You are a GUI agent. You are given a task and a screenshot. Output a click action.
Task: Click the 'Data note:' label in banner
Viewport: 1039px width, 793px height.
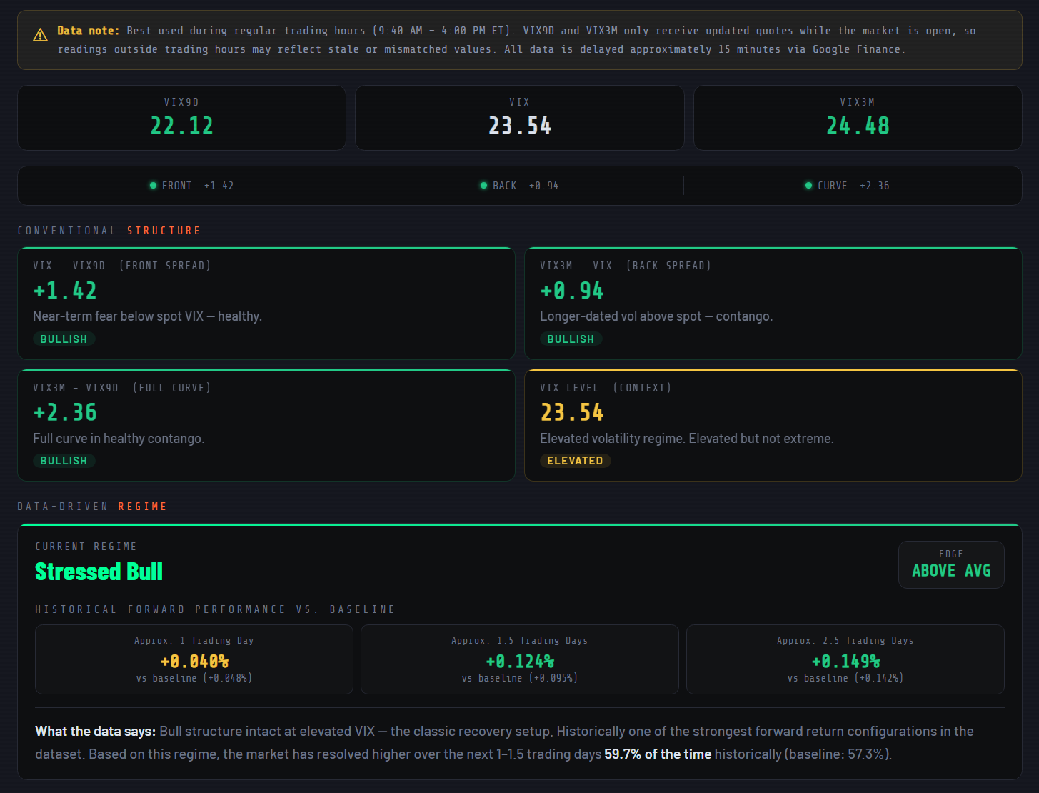89,31
